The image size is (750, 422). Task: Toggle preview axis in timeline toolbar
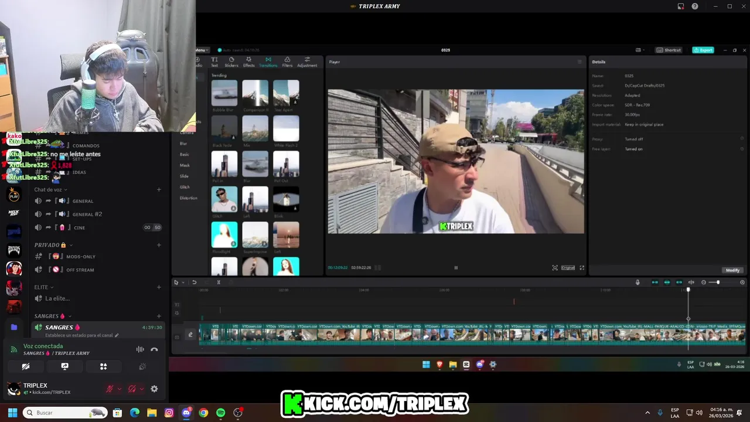coord(691,283)
